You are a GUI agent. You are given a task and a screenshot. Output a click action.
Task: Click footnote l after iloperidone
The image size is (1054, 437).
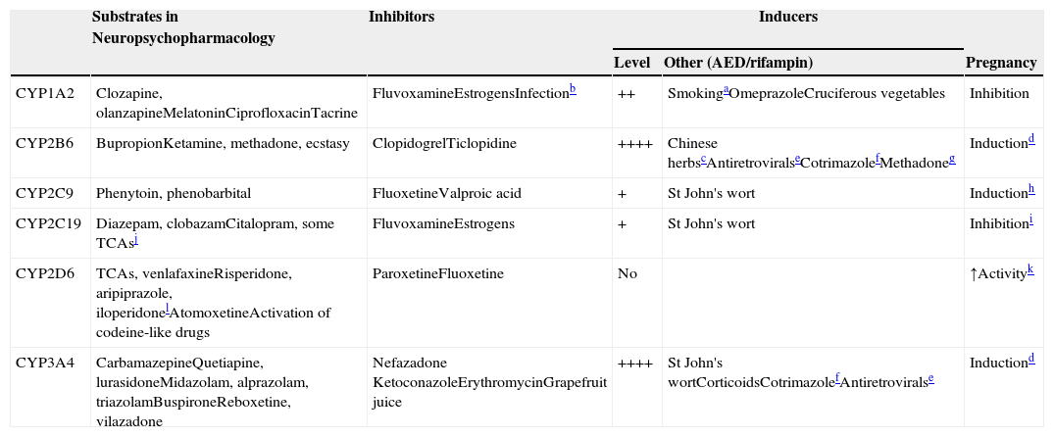coord(168,308)
